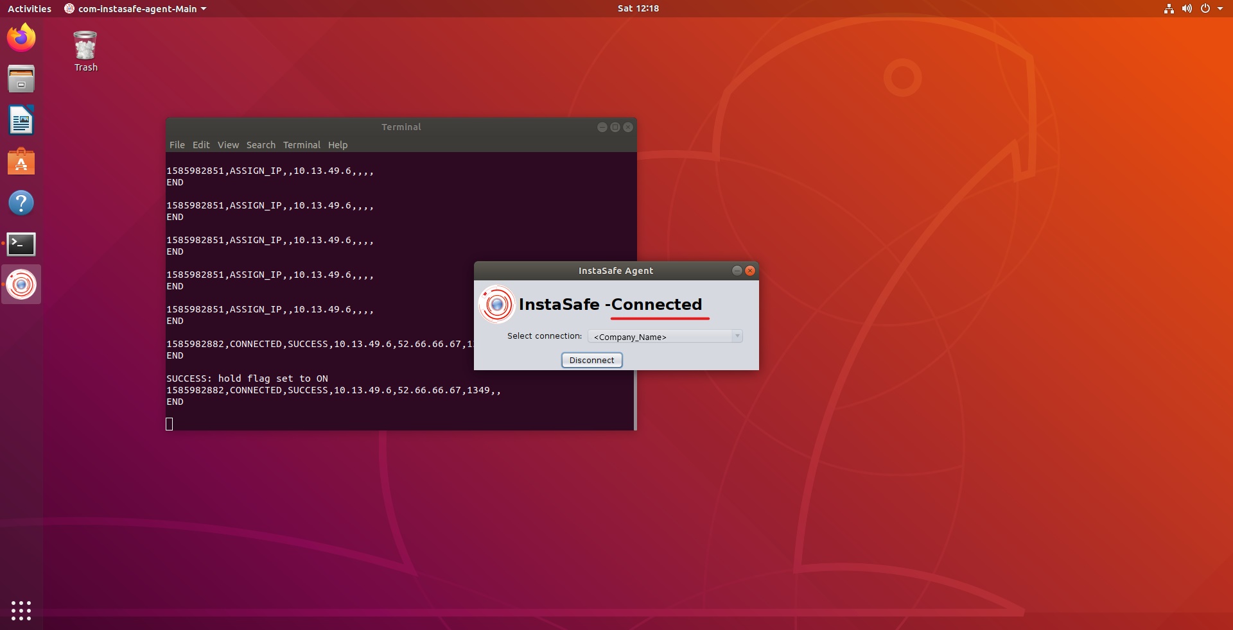1233x630 pixels.
Task: Maximize the Terminal window
Action: click(615, 127)
